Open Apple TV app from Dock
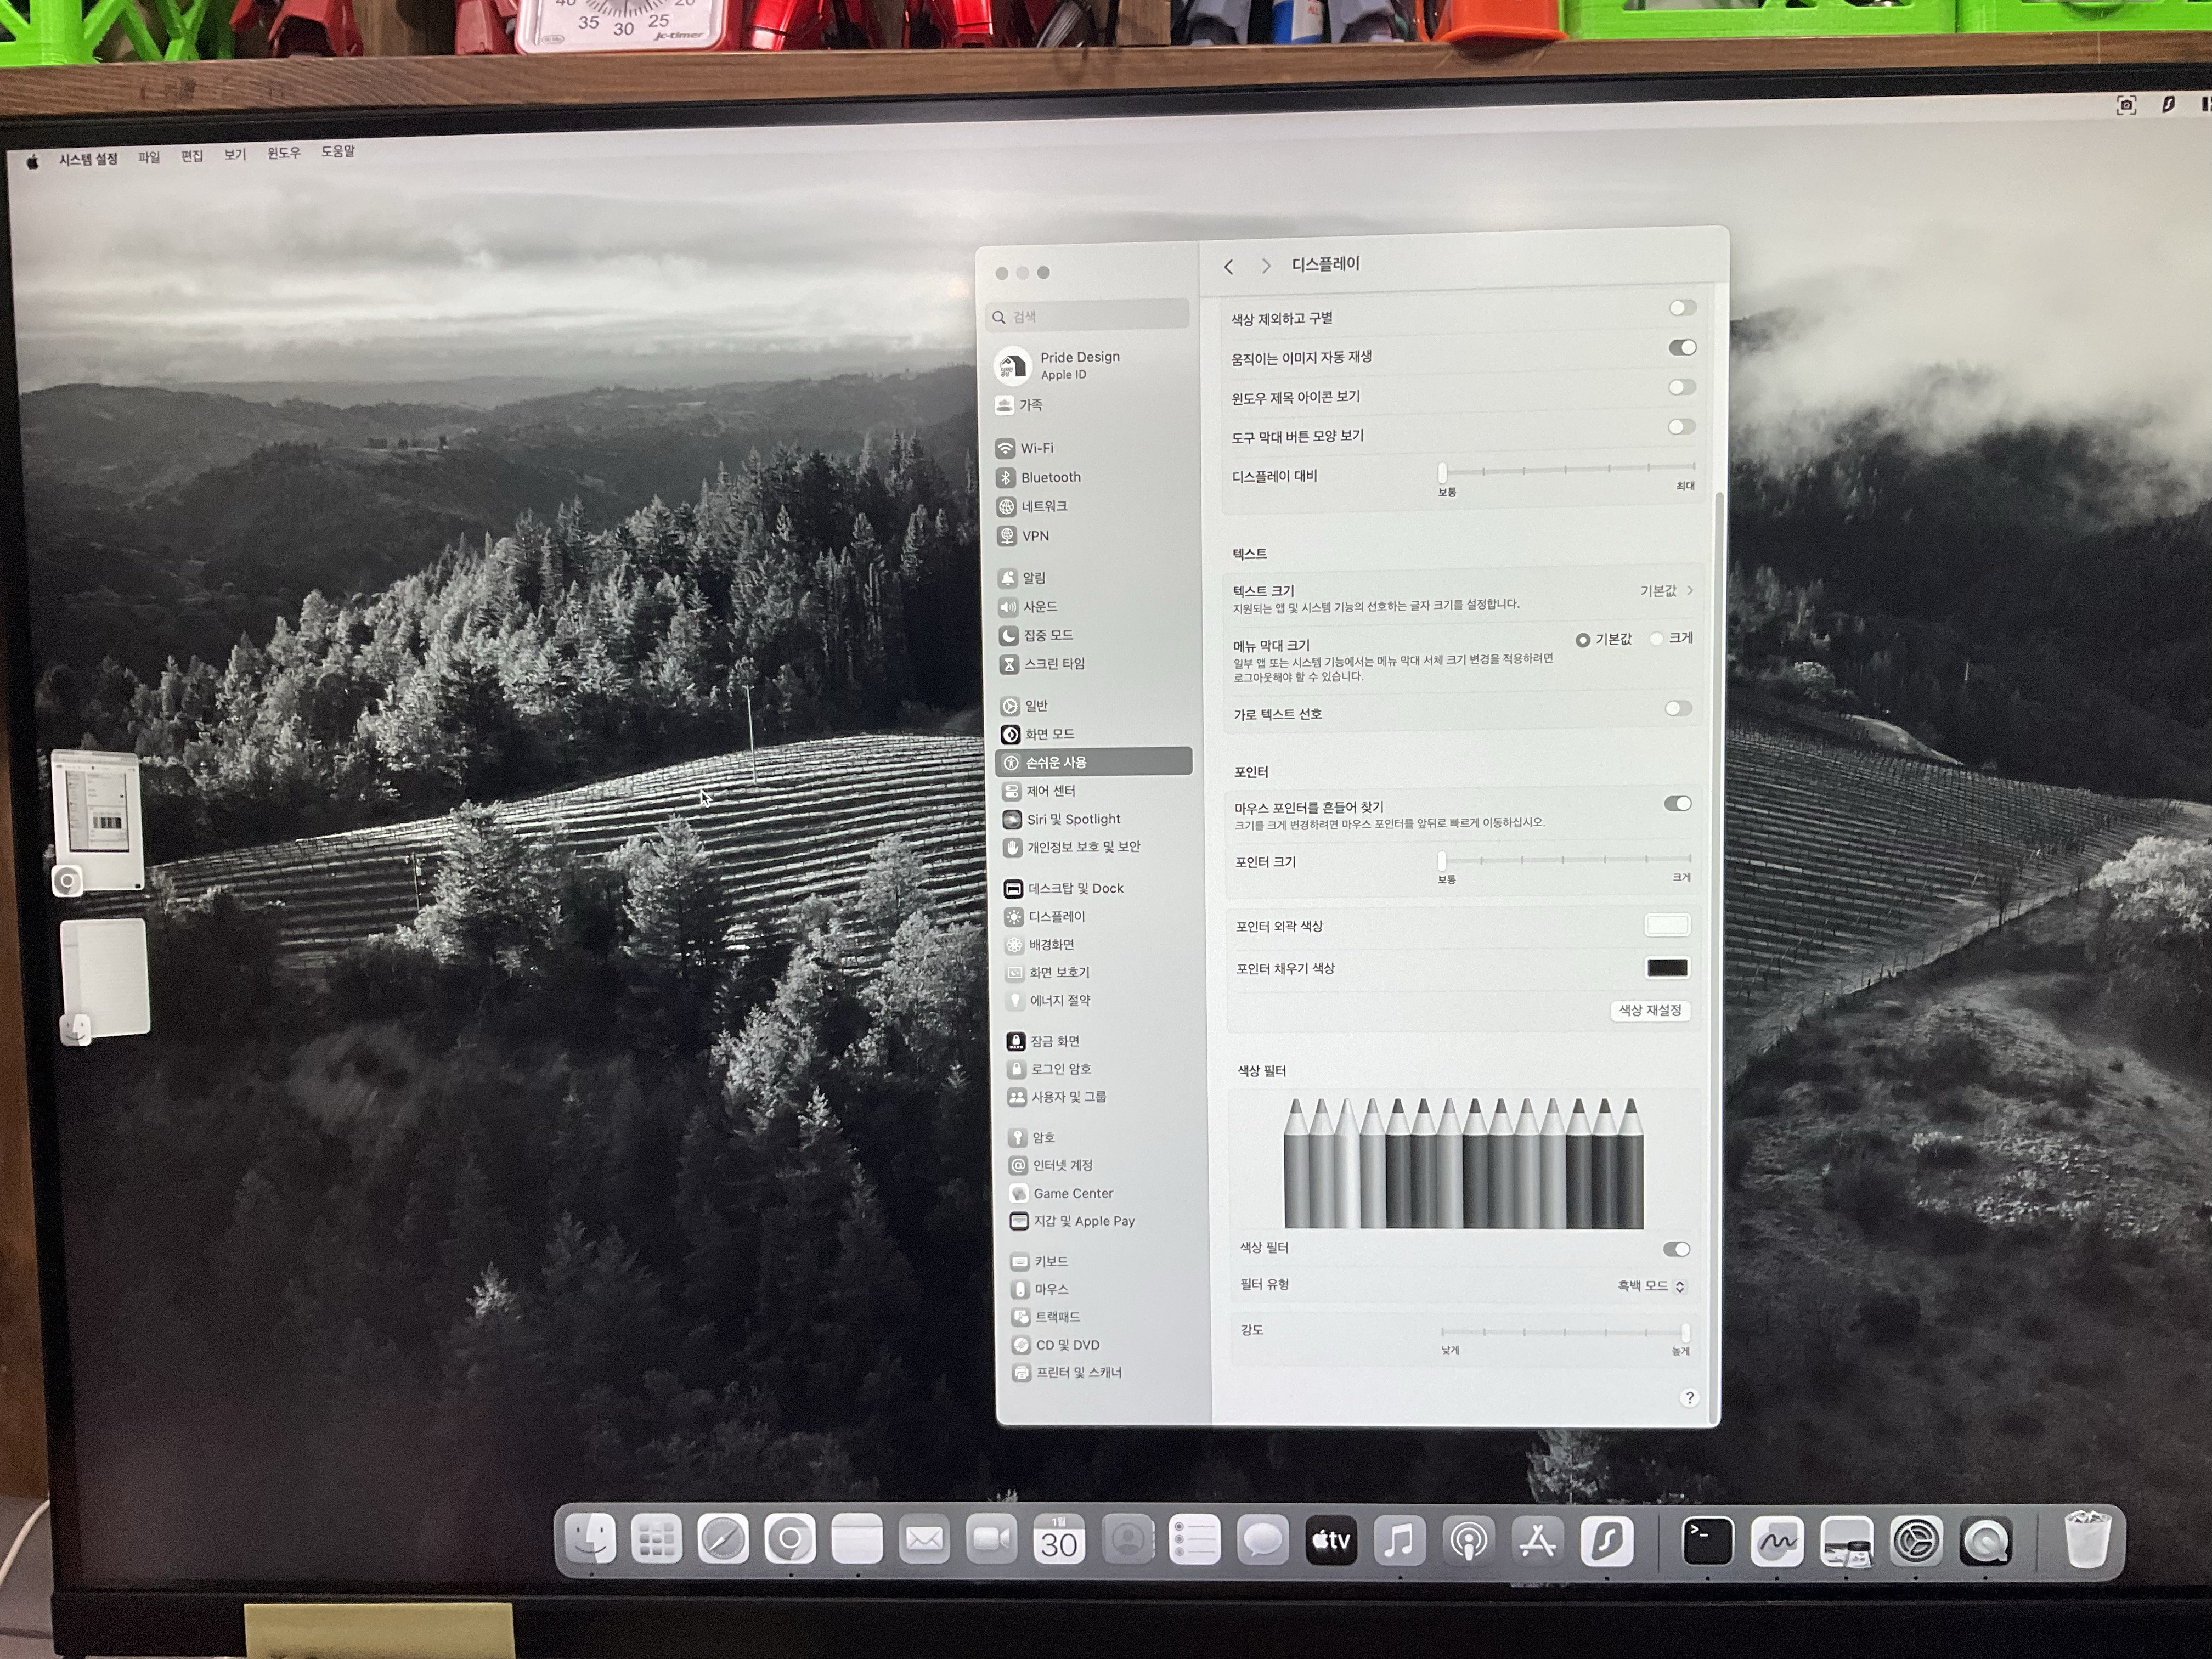2212x1659 pixels. tap(1331, 1541)
